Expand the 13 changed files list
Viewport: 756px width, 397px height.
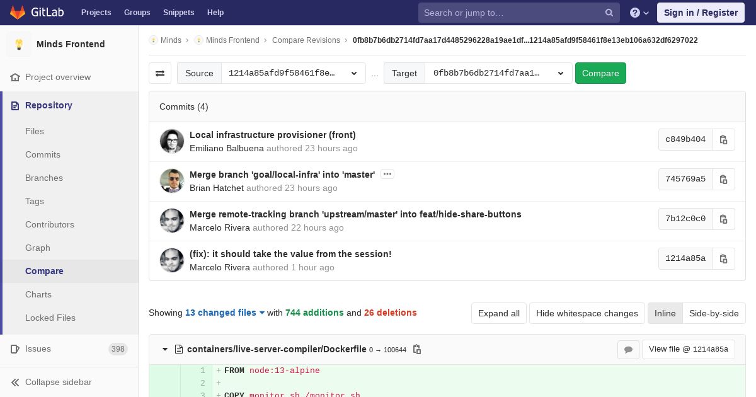[x=225, y=313]
